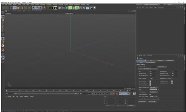Open the File menu in main menu bar
This screenshot has height=112, width=186.
[2, 5]
